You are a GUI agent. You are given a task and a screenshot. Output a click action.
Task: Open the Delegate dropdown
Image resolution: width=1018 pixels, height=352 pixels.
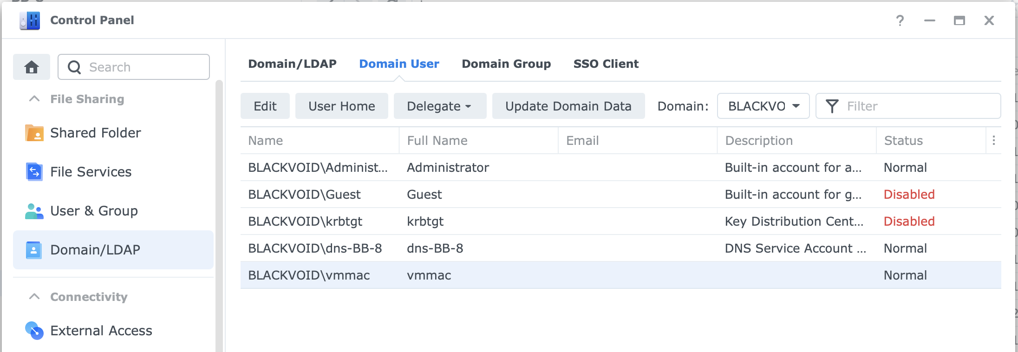click(x=440, y=106)
